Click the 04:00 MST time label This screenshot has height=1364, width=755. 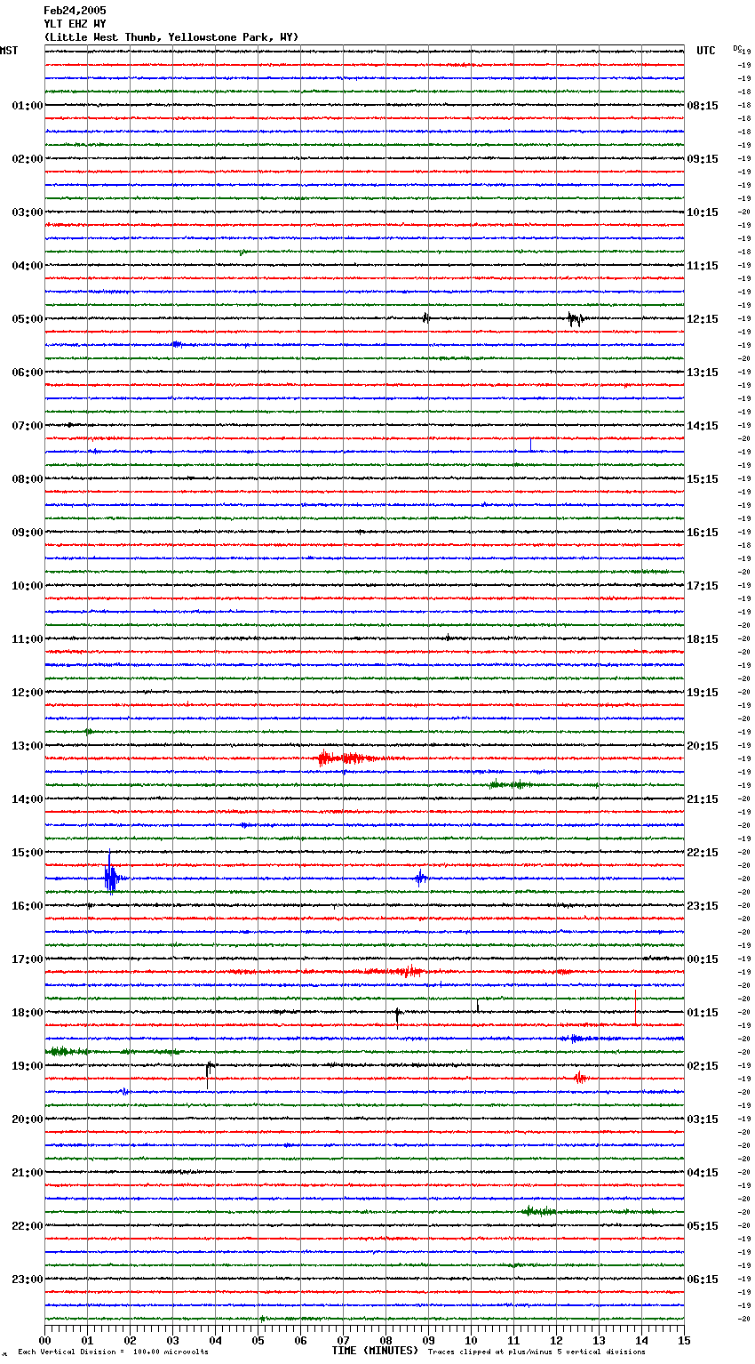coord(27,266)
